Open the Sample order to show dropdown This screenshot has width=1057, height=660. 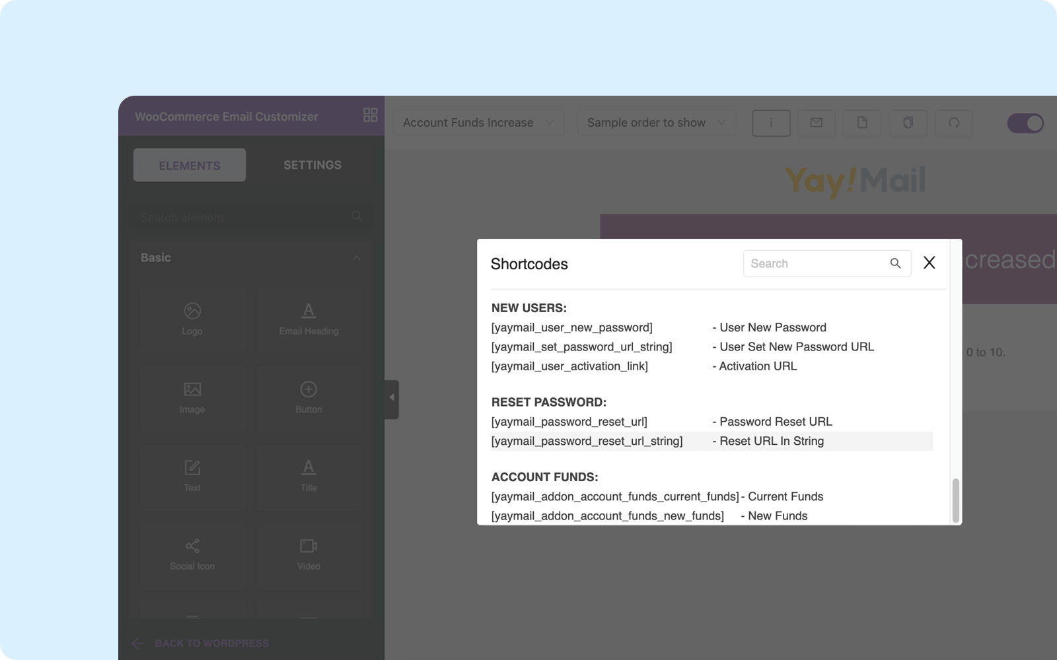click(x=657, y=123)
